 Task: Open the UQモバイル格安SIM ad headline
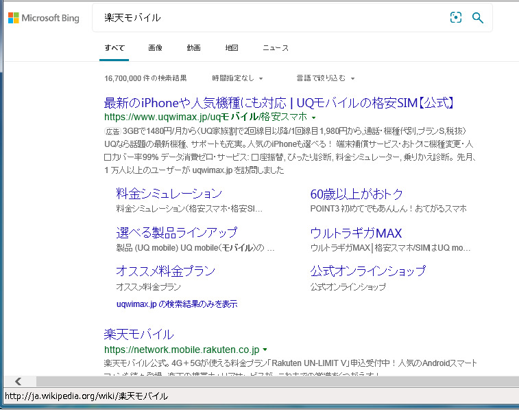279,103
